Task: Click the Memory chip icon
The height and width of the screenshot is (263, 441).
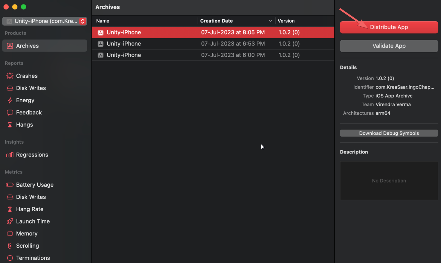Action: point(10,234)
